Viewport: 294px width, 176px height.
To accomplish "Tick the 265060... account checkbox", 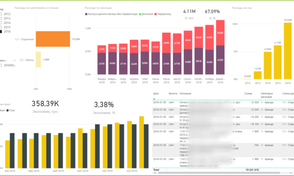I will pos(1,66).
